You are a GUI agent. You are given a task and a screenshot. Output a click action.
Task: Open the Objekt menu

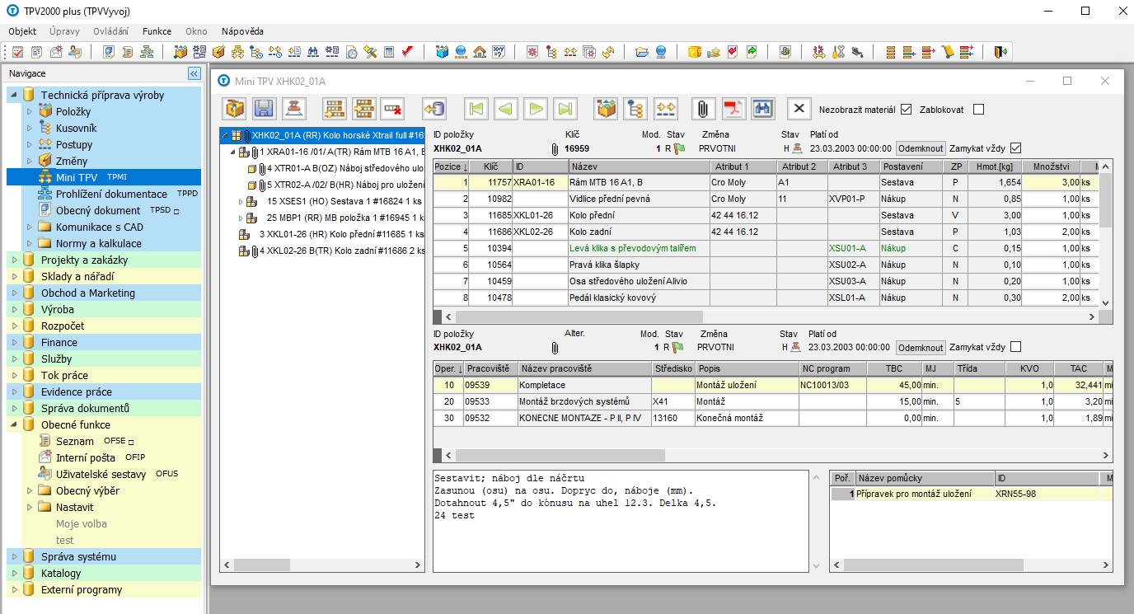coord(22,31)
